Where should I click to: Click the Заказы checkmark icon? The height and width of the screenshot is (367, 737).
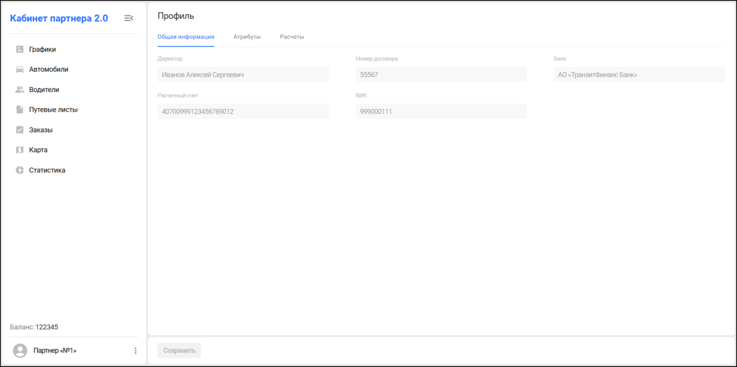click(20, 130)
